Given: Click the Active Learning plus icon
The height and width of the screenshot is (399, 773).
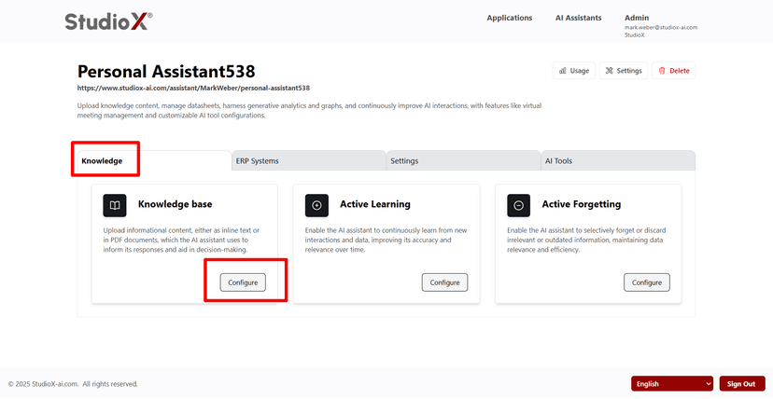Looking at the screenshot, I should pyautogui.click(x=316, y=205).
